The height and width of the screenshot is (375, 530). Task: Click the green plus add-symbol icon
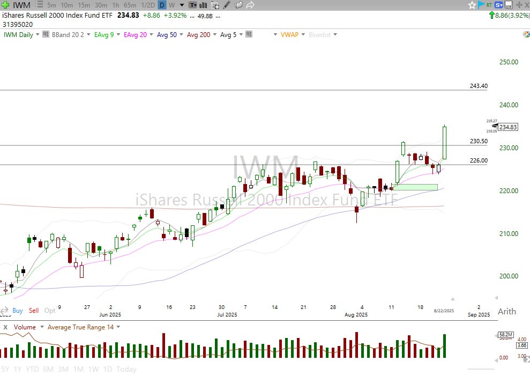coord(5,5)
